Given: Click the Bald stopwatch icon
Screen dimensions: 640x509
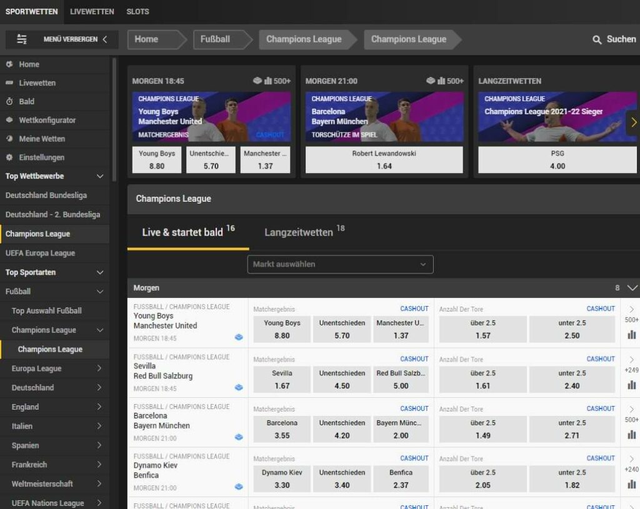Looking at the screenshot, I should point(9,102).
